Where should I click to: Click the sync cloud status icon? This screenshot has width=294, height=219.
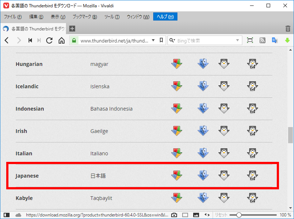tap(18, 215)
